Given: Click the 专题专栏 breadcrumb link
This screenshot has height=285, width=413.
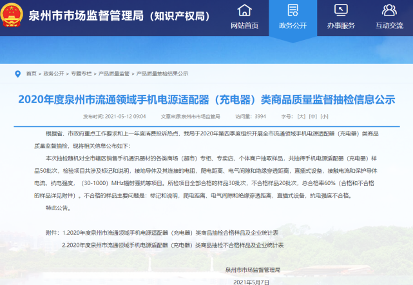Looking at the screenshot, I should (81, 74).
